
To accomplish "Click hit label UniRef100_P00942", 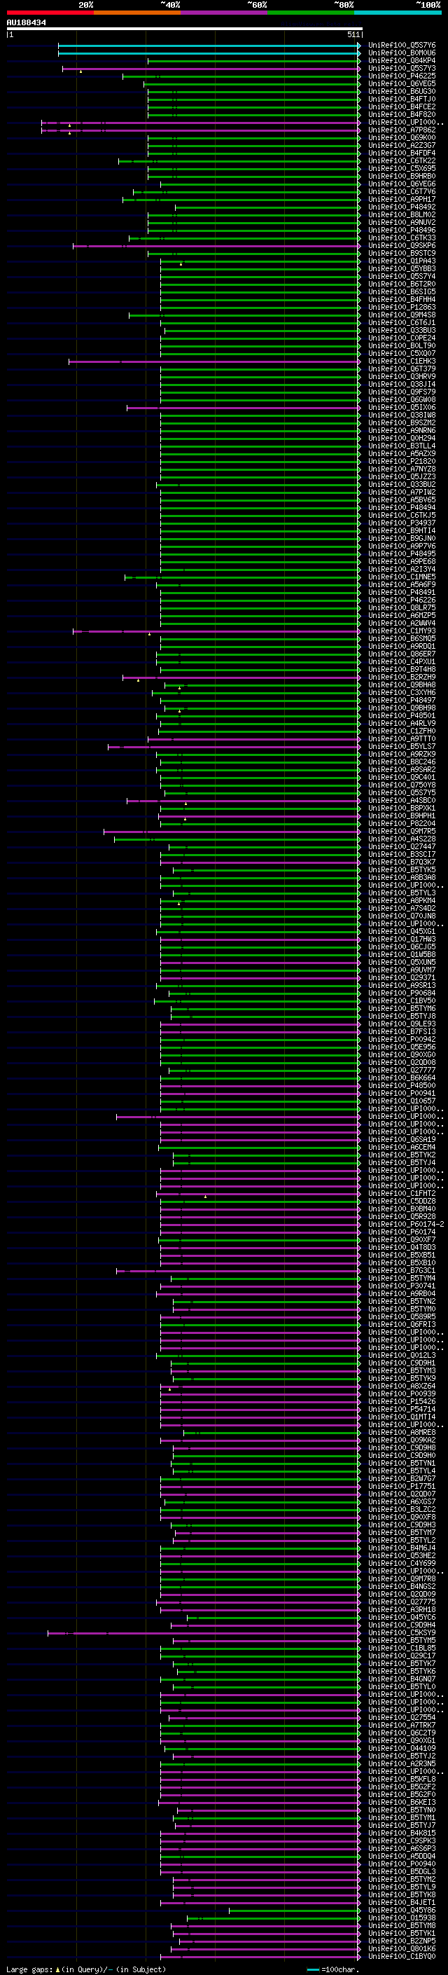I will 402,1039.
